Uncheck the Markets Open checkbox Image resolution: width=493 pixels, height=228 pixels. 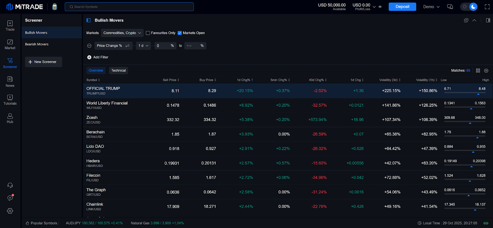coord(180,33)
